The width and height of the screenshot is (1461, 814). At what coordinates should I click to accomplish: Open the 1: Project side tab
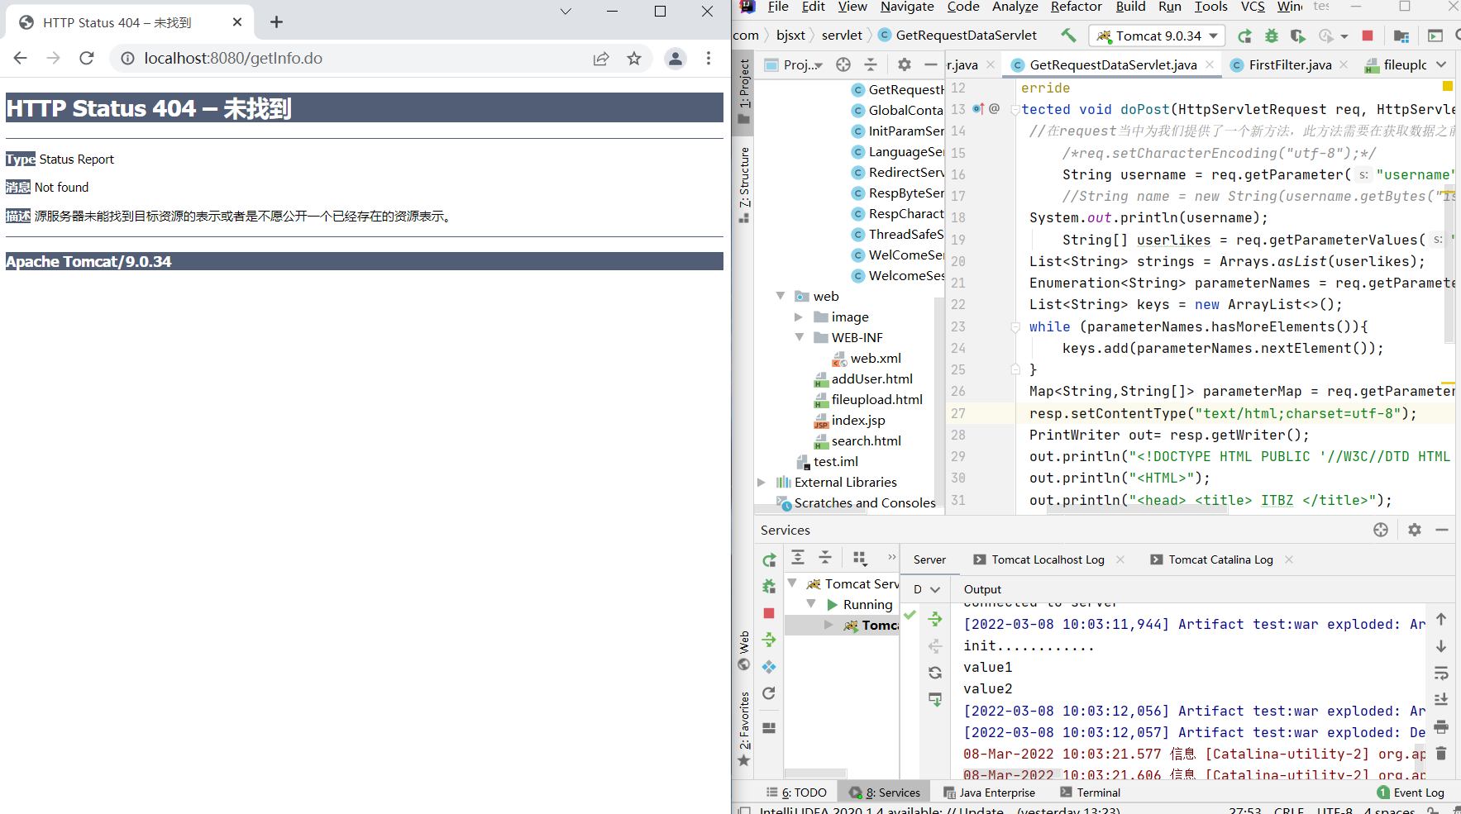click(x=744, y=91)
